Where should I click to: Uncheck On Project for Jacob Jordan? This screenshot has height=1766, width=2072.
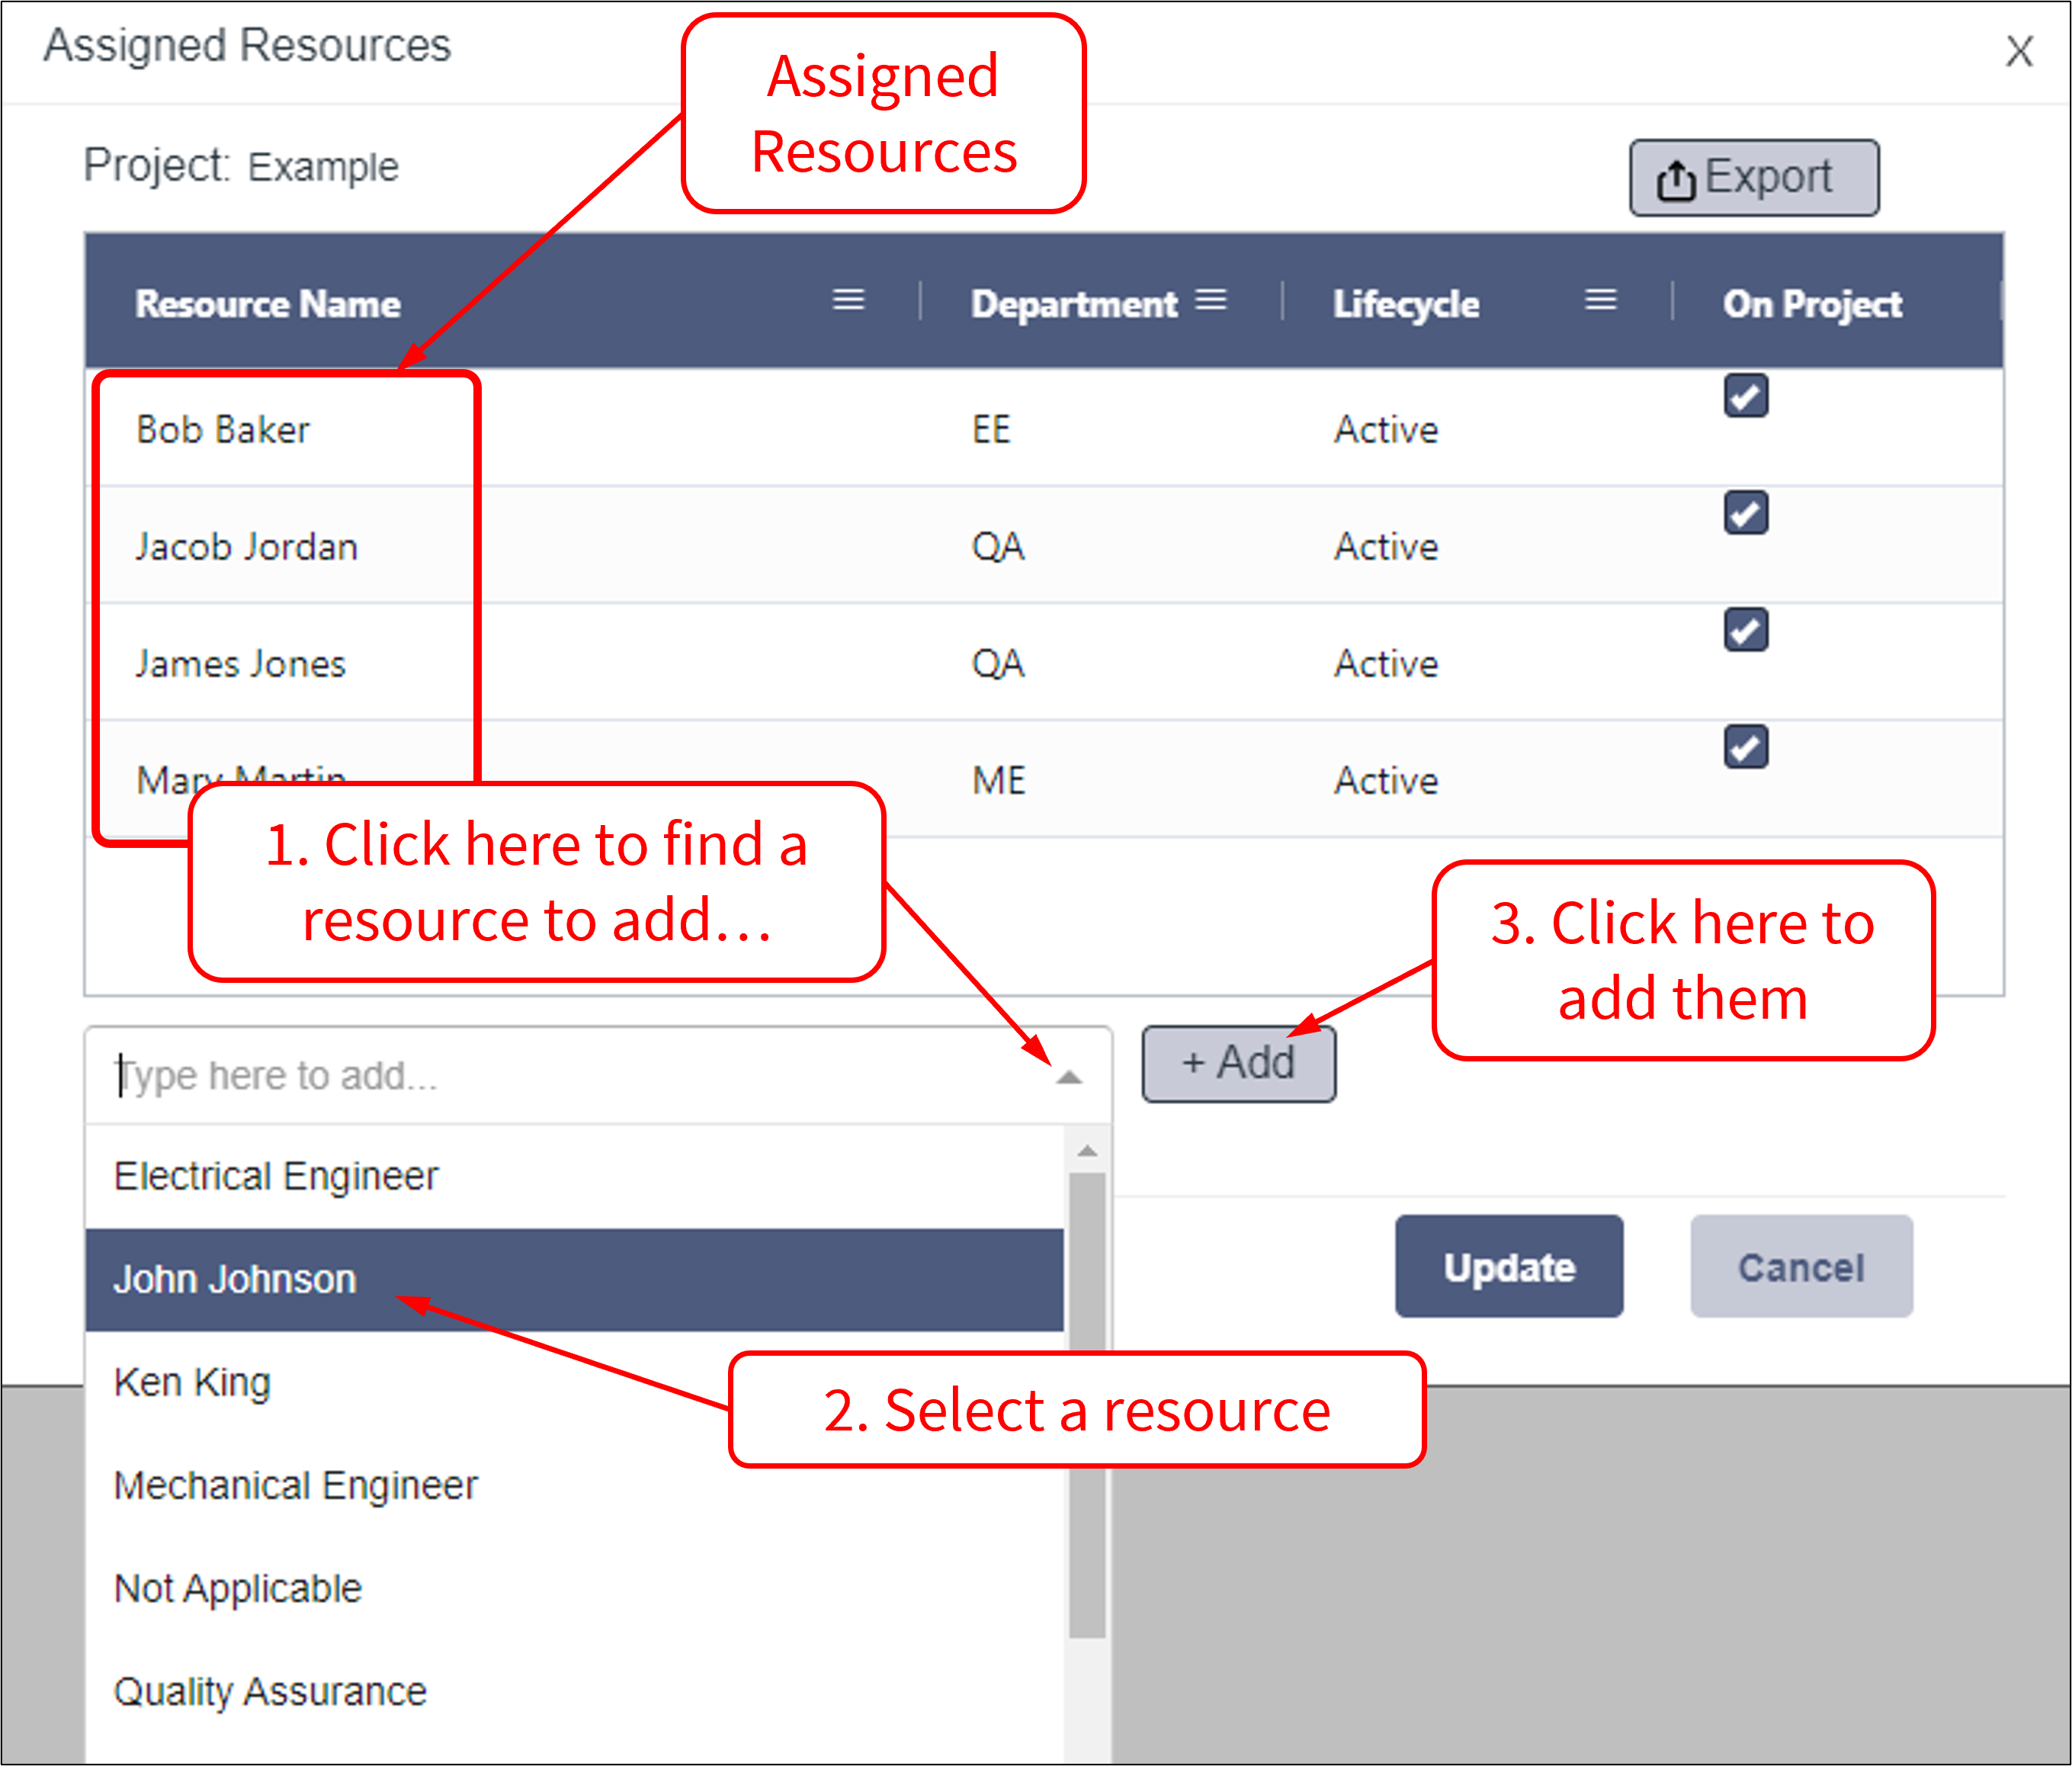tap(1745, 513)
